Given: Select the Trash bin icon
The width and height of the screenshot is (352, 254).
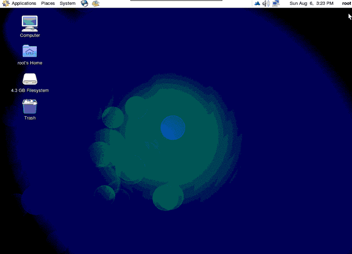Looking at the screenshot, I should [x=30, y=106].
